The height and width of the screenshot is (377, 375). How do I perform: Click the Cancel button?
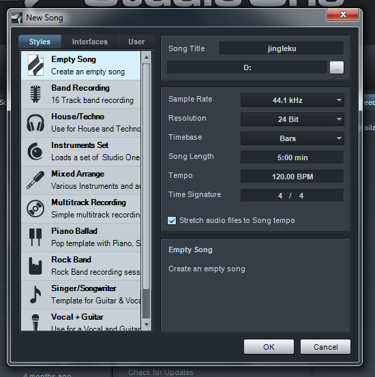325,347
